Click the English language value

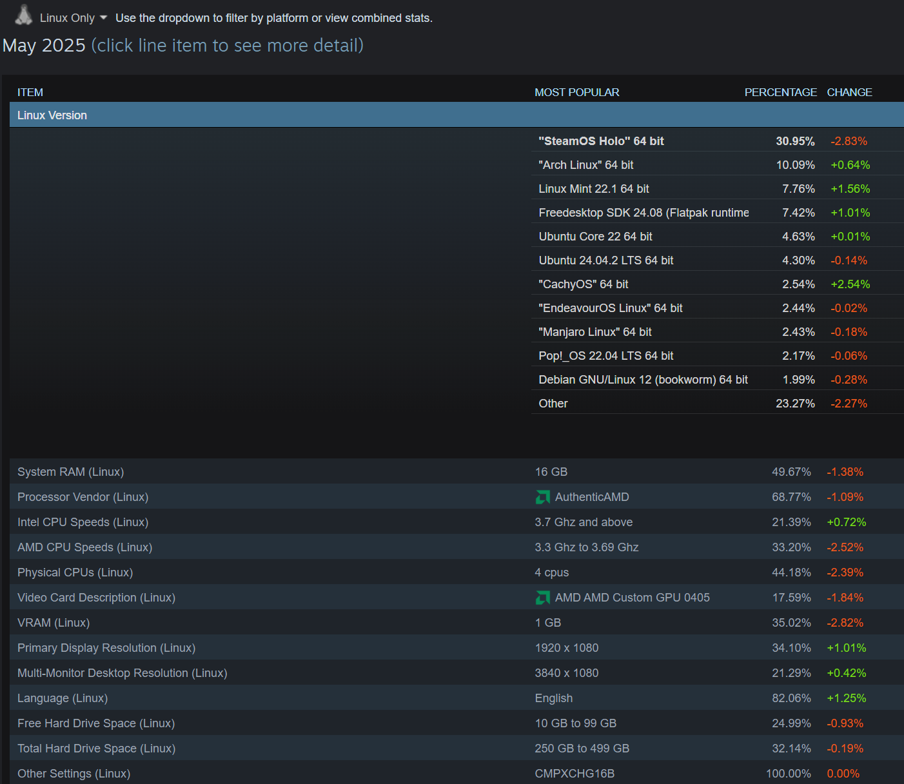point(554,698)
